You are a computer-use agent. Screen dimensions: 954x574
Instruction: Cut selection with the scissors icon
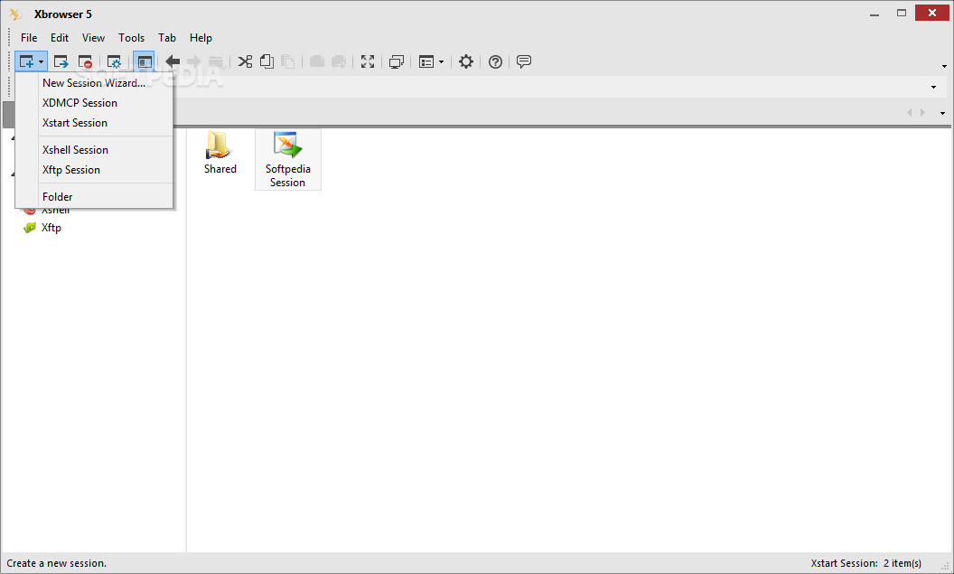pos(245,61)
